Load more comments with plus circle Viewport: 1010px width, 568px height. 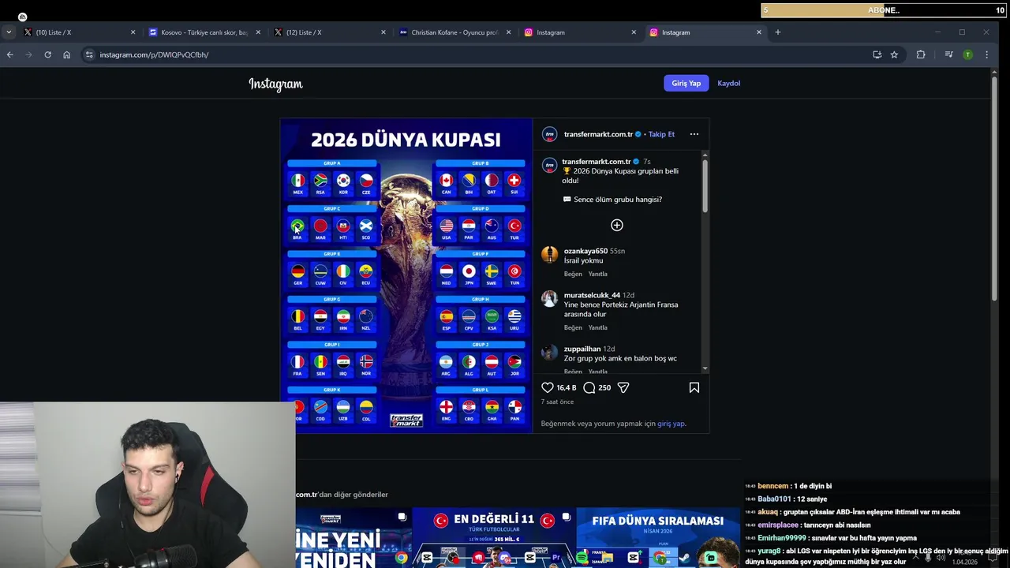coord(617,225)
